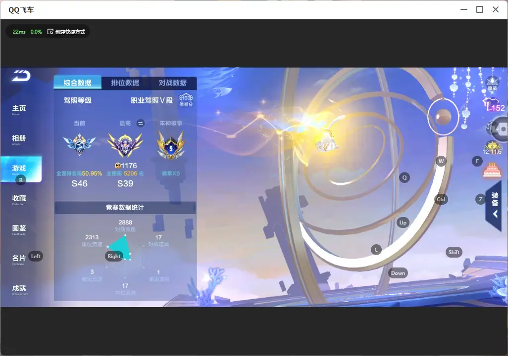Click the 隐藏 hide icon at top right
The image size is (508, 356).
(x=492, y=84)
